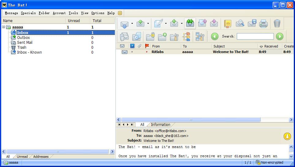Toggle the red flag column header
This screenshot has height=167, width=295.
tap(147, 46)
